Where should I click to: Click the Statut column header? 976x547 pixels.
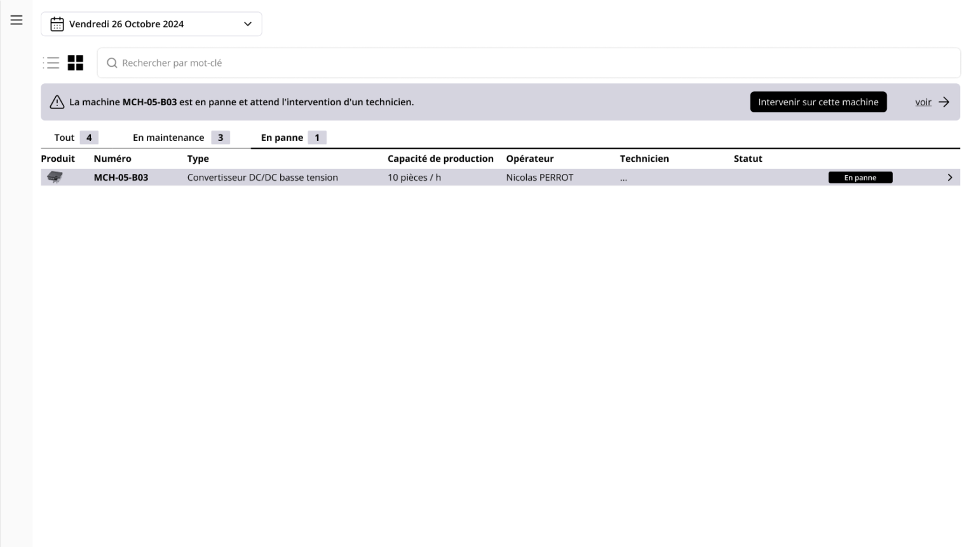pos(747,159)
